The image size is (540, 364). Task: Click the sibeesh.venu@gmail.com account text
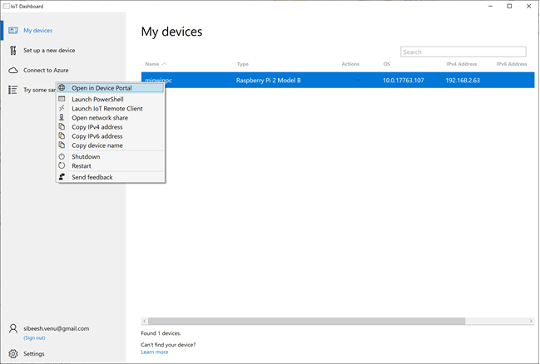(x=56, y=328)
